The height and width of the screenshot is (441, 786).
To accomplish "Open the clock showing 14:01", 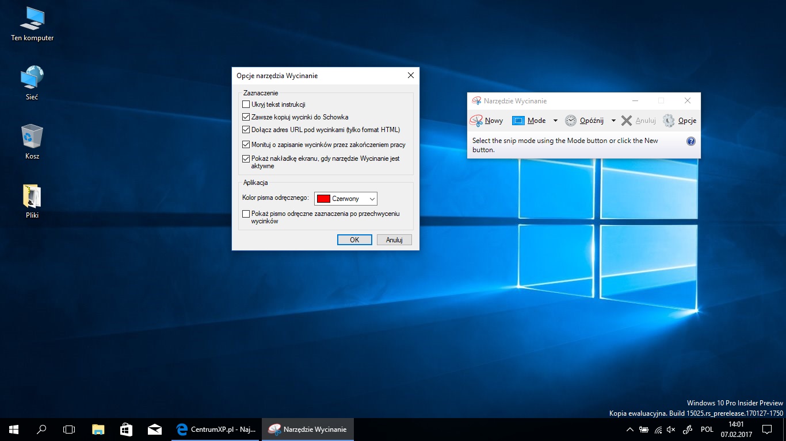I will tap(737, 429).
